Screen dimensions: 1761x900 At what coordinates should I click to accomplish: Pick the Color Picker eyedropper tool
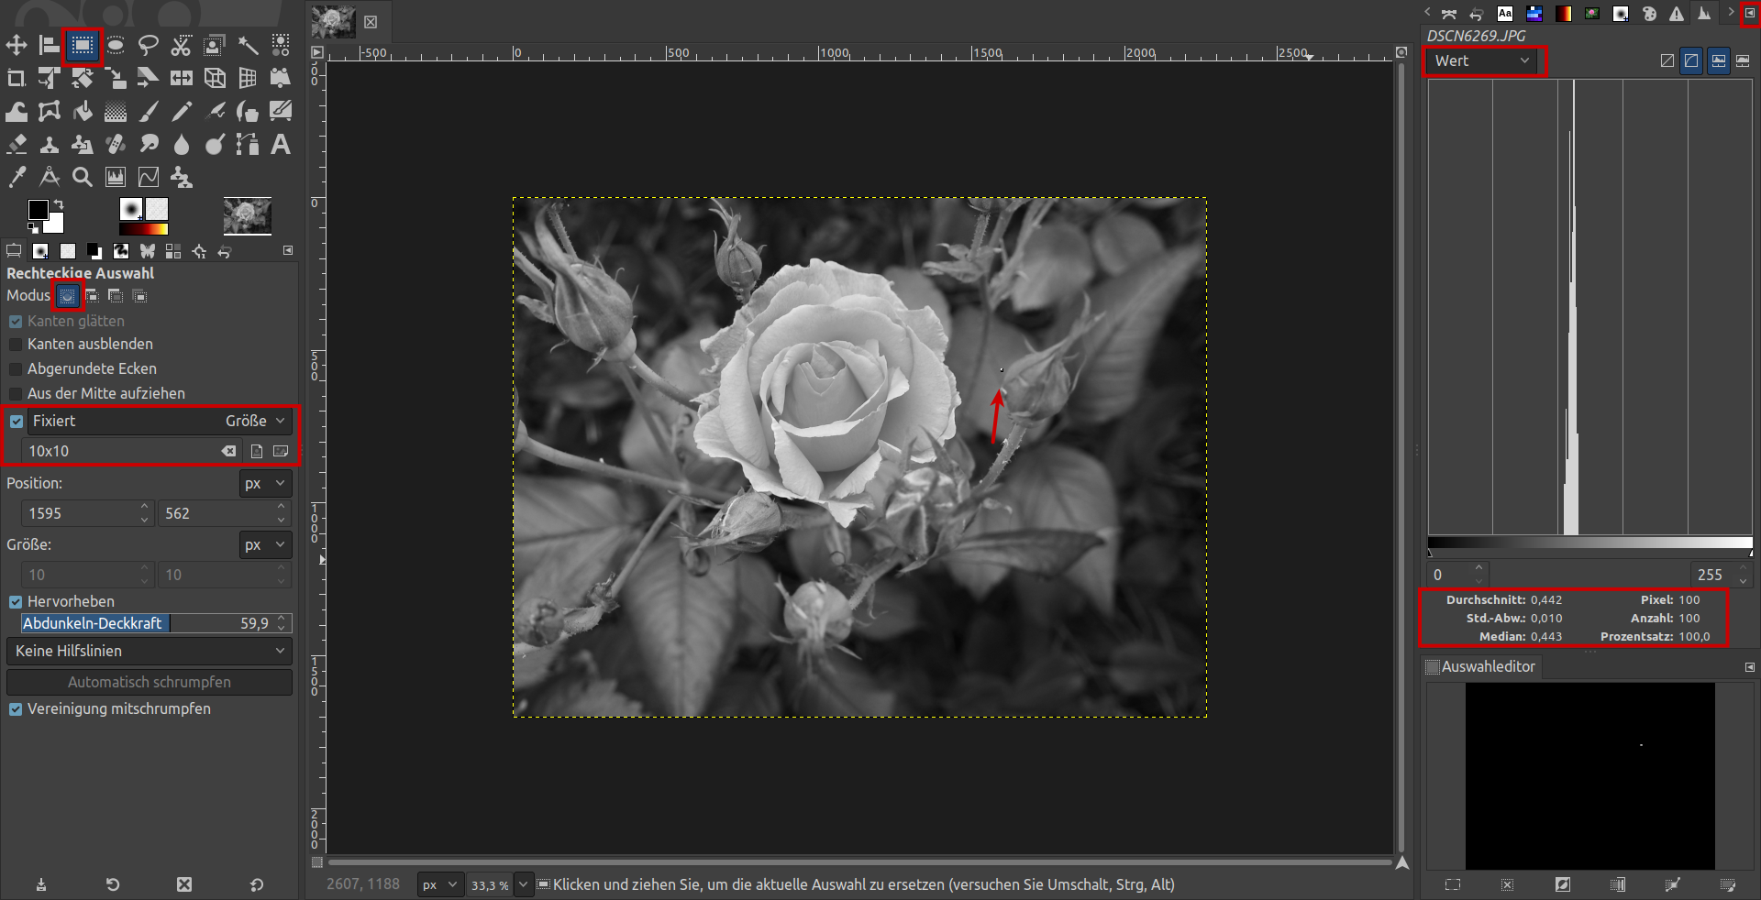(x=17, y=177)
